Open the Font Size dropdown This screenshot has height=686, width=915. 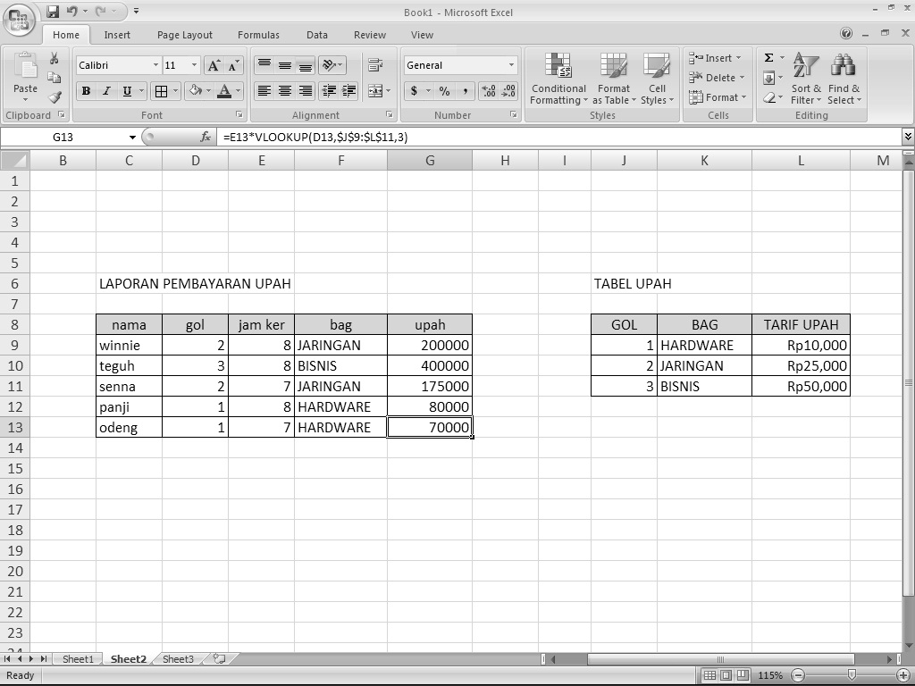pos(194,64)
